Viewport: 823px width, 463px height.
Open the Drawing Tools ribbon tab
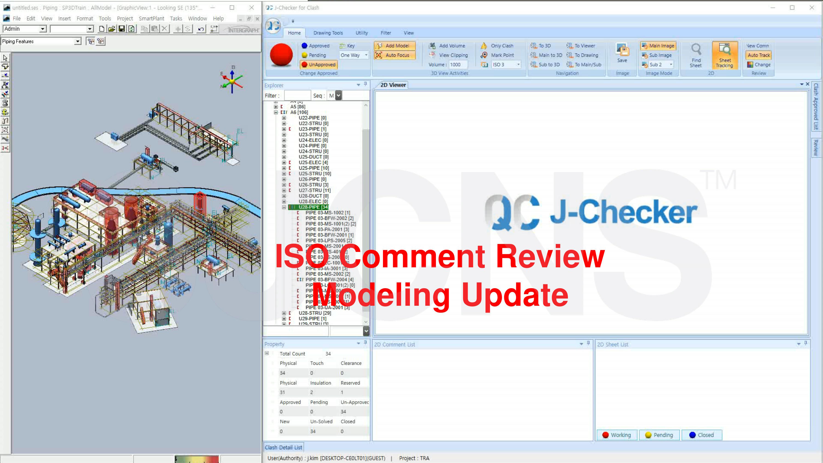(x=328, y=33)
